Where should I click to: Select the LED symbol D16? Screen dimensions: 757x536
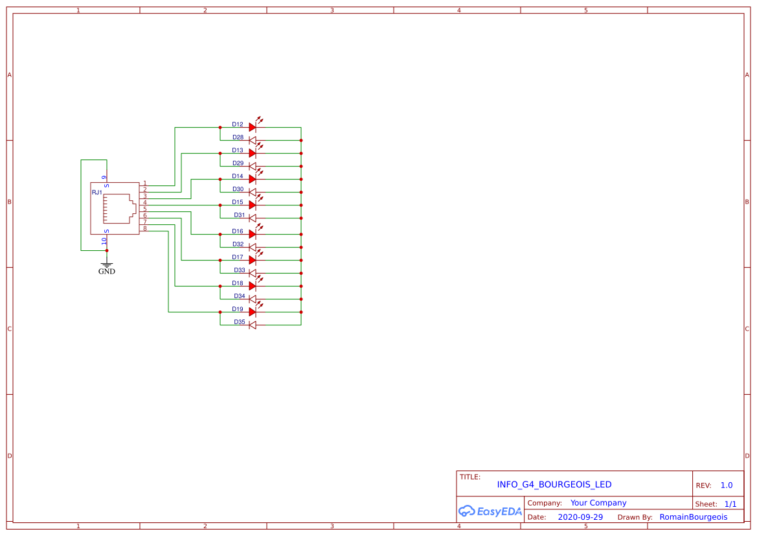[253, 233]
